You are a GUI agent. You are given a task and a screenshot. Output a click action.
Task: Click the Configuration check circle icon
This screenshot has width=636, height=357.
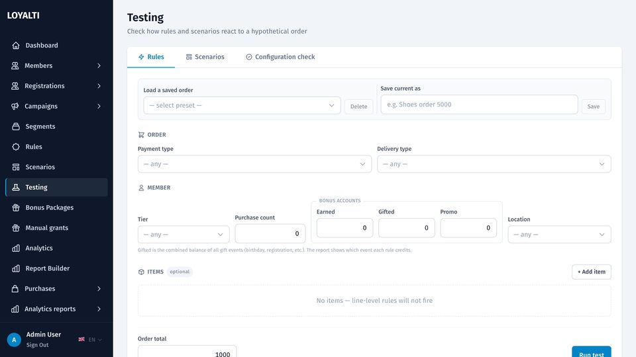(249, 57)
